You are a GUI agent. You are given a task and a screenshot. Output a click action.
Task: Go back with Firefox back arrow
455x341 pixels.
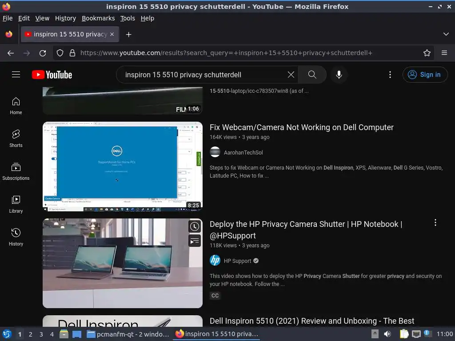click(11, 53)
